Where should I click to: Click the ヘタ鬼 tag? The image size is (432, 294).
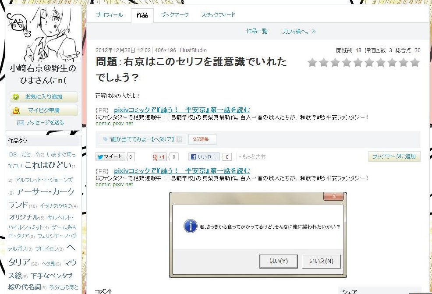click(48, 264)
